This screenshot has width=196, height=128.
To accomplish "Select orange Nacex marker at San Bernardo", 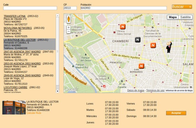I will coord(141,66).
